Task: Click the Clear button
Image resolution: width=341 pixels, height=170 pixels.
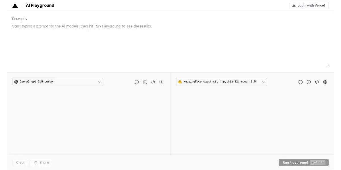Action: 20,162
